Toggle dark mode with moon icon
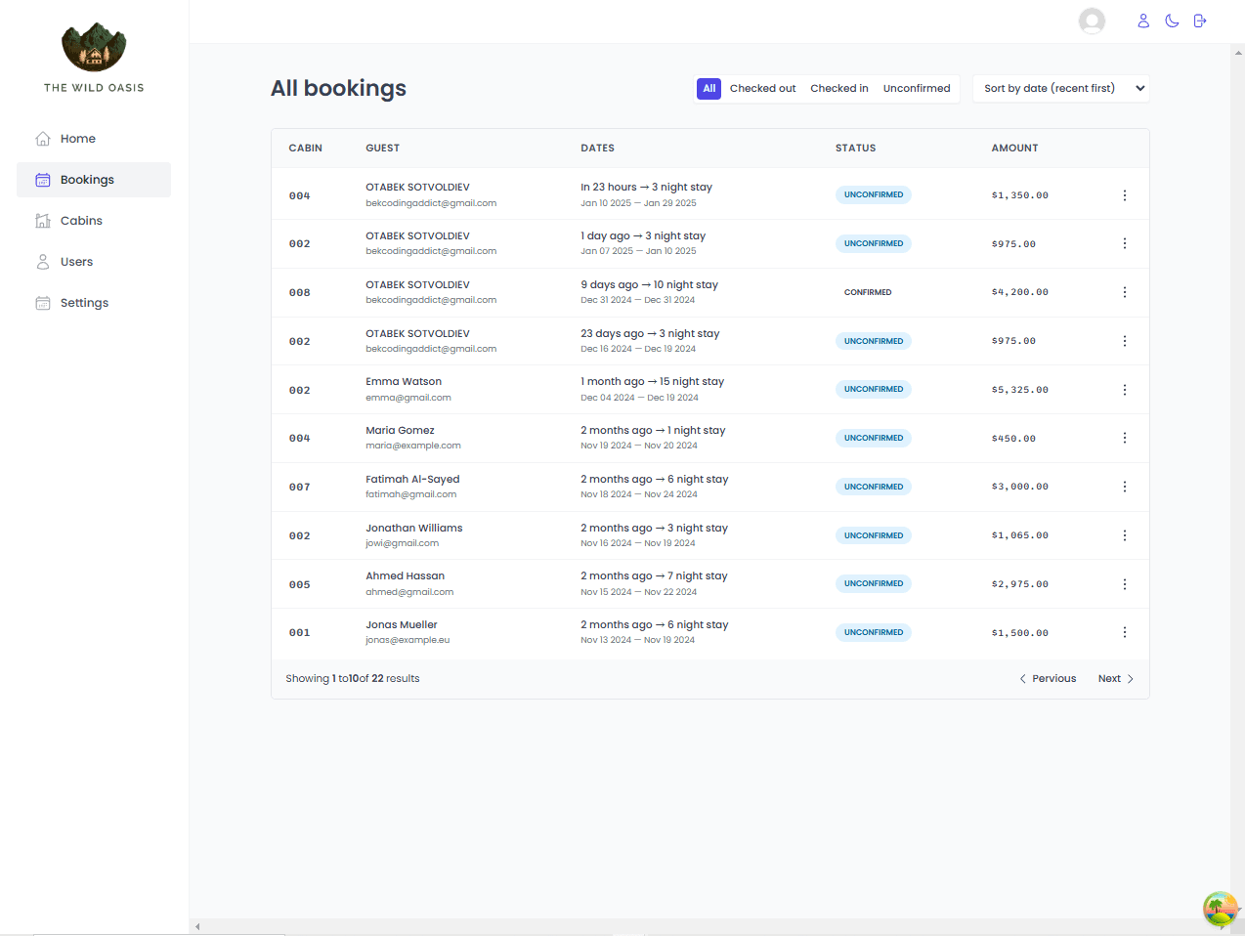 (x=1172, y=21)
